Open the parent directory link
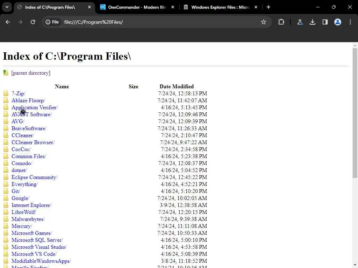This screenshot has width=358, height=268. click(x=31, y=73)
